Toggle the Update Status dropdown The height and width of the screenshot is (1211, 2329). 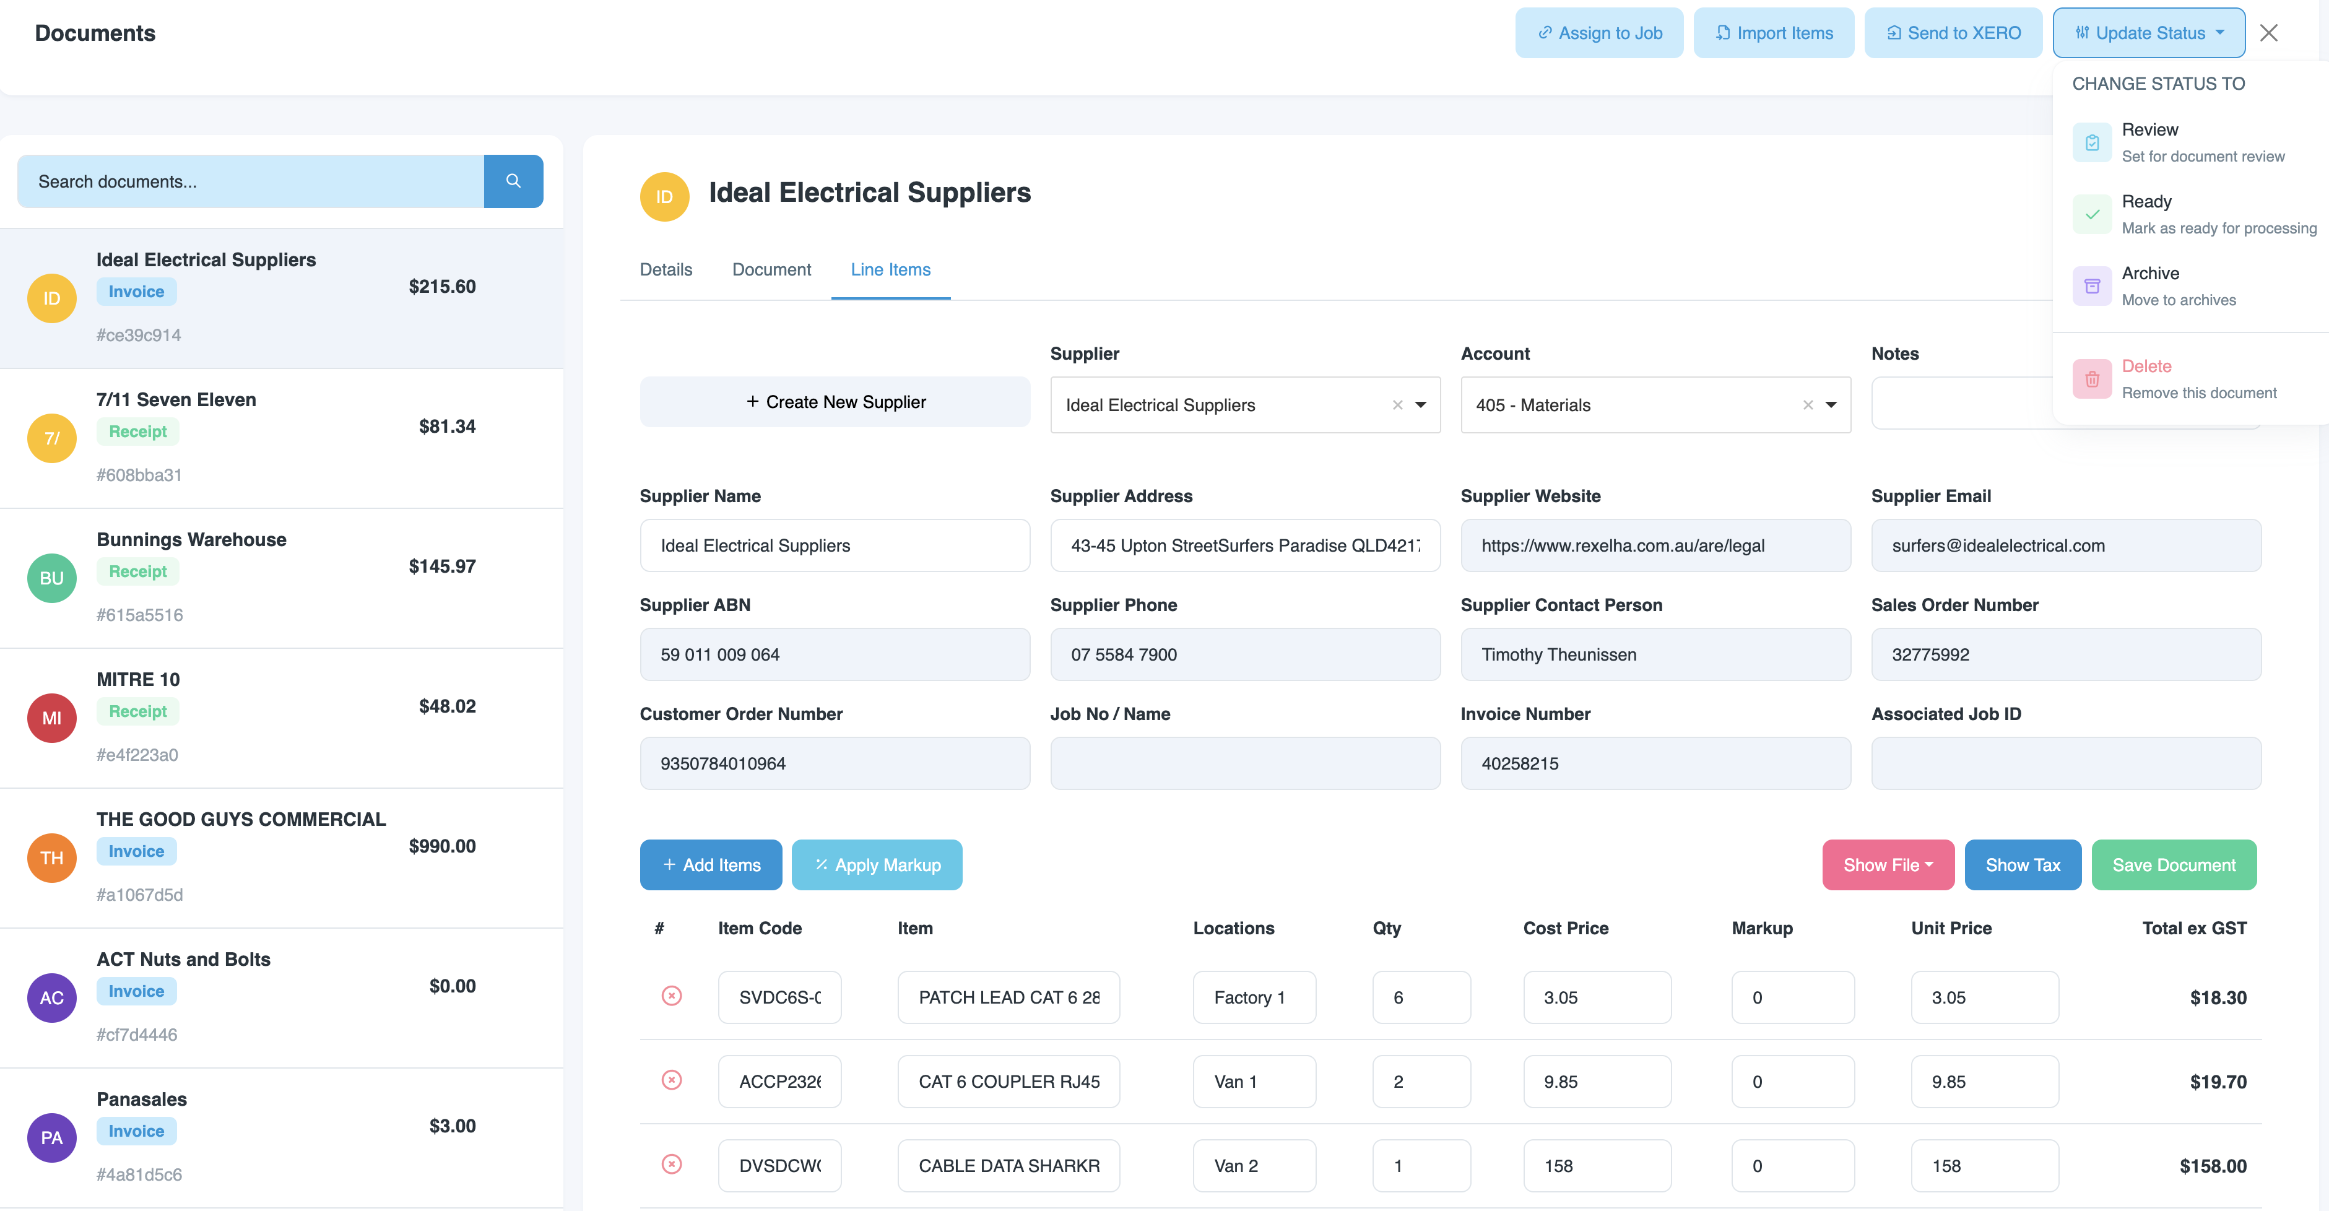(x=2148, y=33)
